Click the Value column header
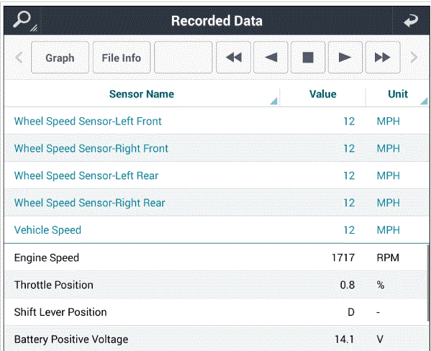The image size is (431, 351). (x=322, y=94)
